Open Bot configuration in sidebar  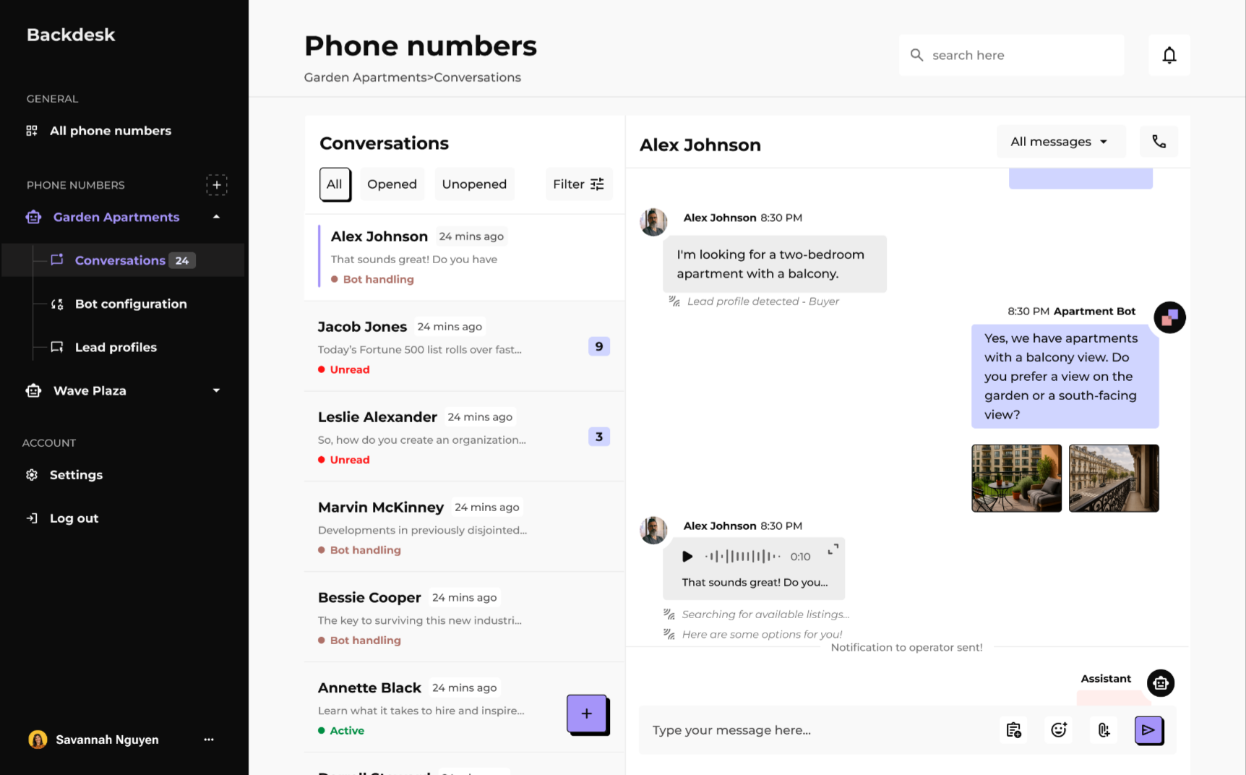point(119,304)
